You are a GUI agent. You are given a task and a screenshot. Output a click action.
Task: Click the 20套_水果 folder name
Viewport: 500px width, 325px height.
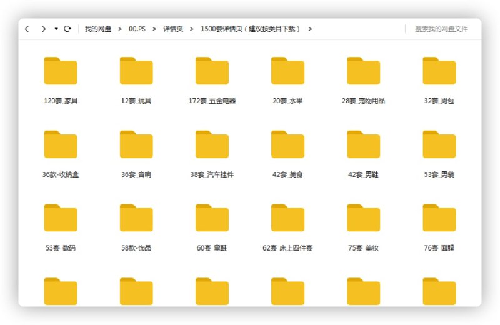click(x=287, y=101)
